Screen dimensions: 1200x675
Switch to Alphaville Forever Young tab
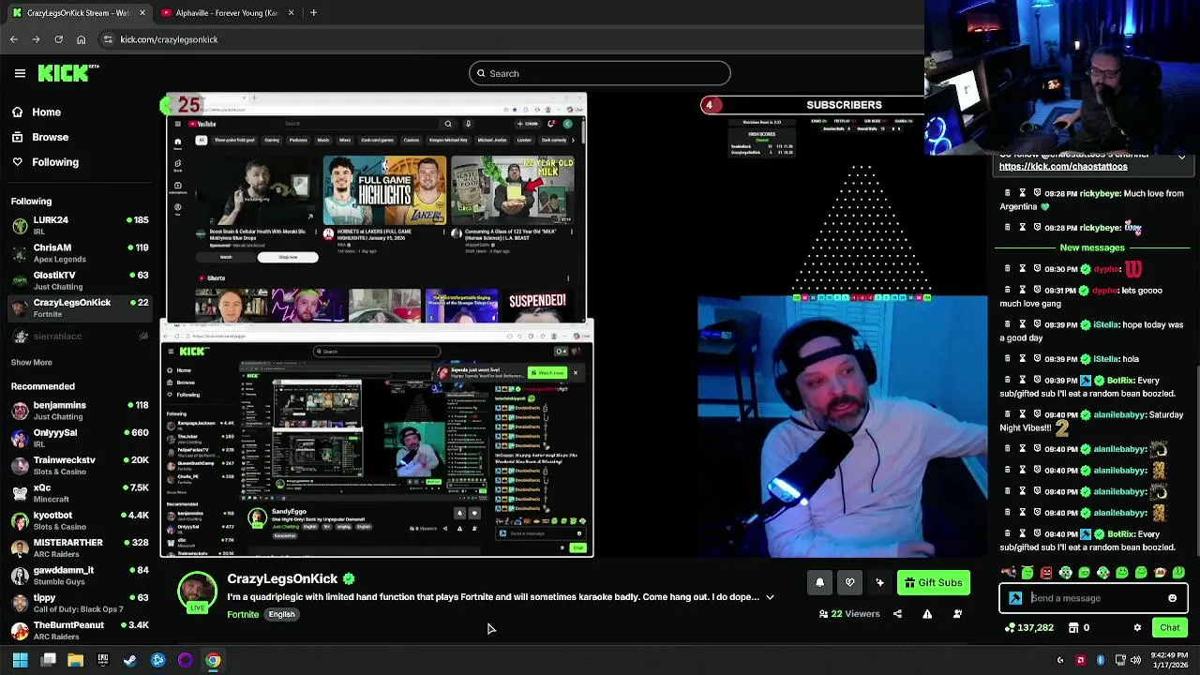226,13
